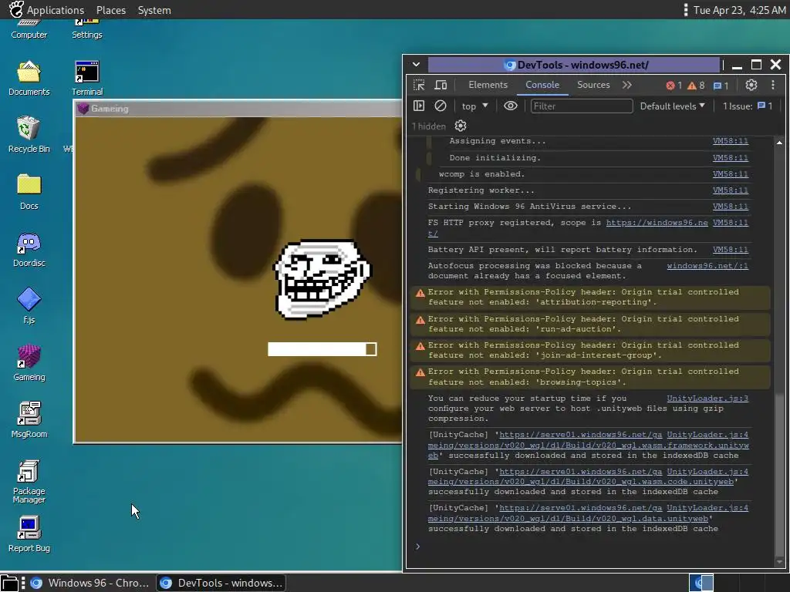
Task: Open the taskbar file manager icon
Action: (x=9, y=584)
